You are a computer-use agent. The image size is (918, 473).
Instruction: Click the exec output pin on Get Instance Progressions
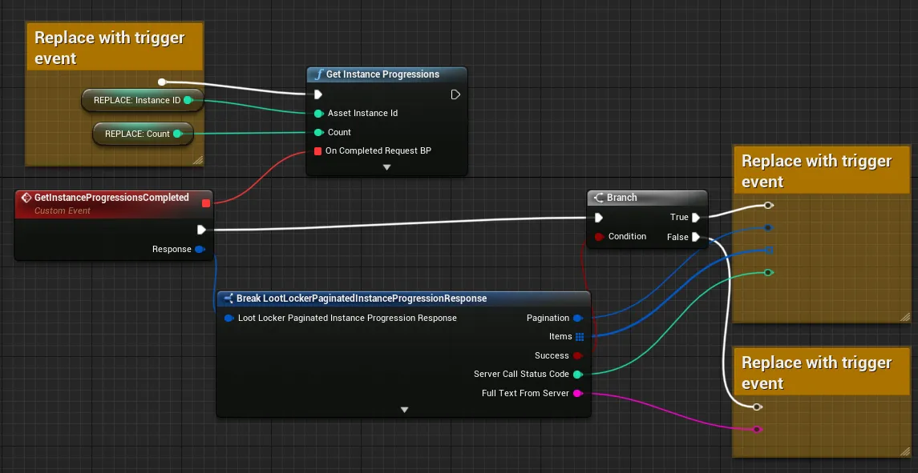(x=455, y=94)
